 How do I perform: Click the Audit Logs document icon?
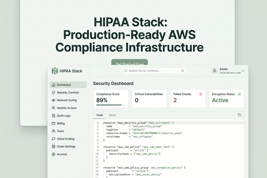click(x=54, y=116)
